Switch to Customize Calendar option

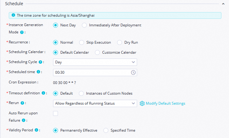97,52
